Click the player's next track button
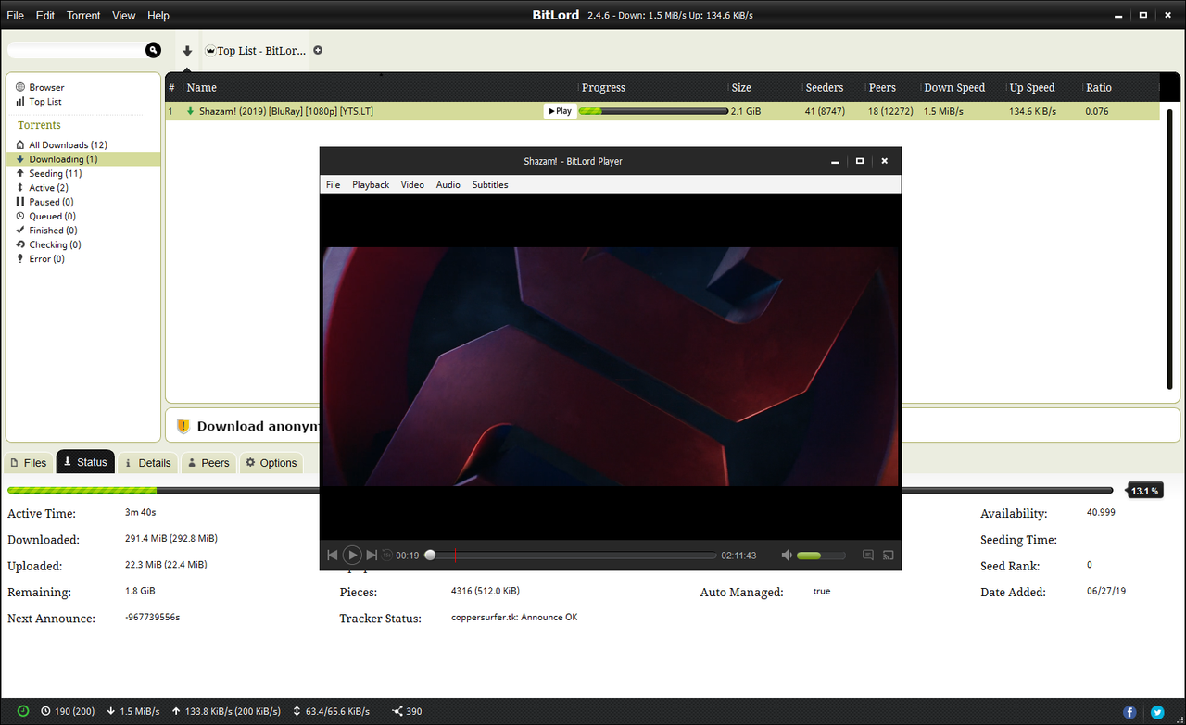Viewport: 1186px width, 725px height. pos(372,555)
